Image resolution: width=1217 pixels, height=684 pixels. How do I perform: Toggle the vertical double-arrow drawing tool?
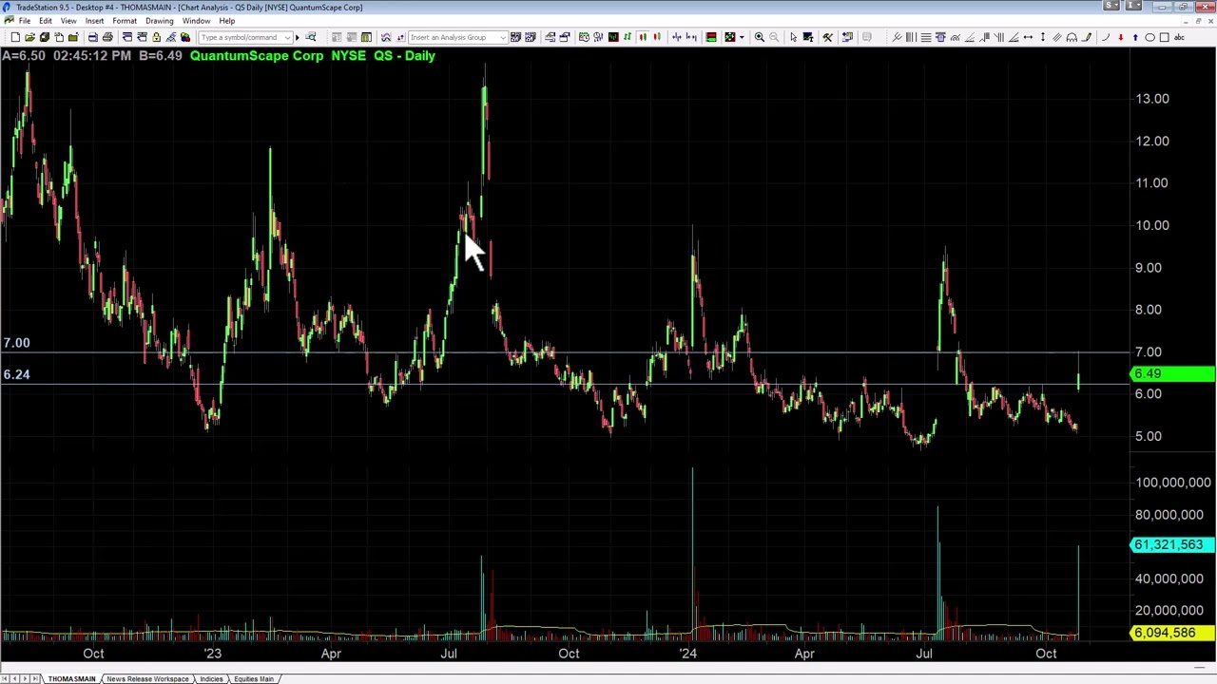click(1043, 37)
